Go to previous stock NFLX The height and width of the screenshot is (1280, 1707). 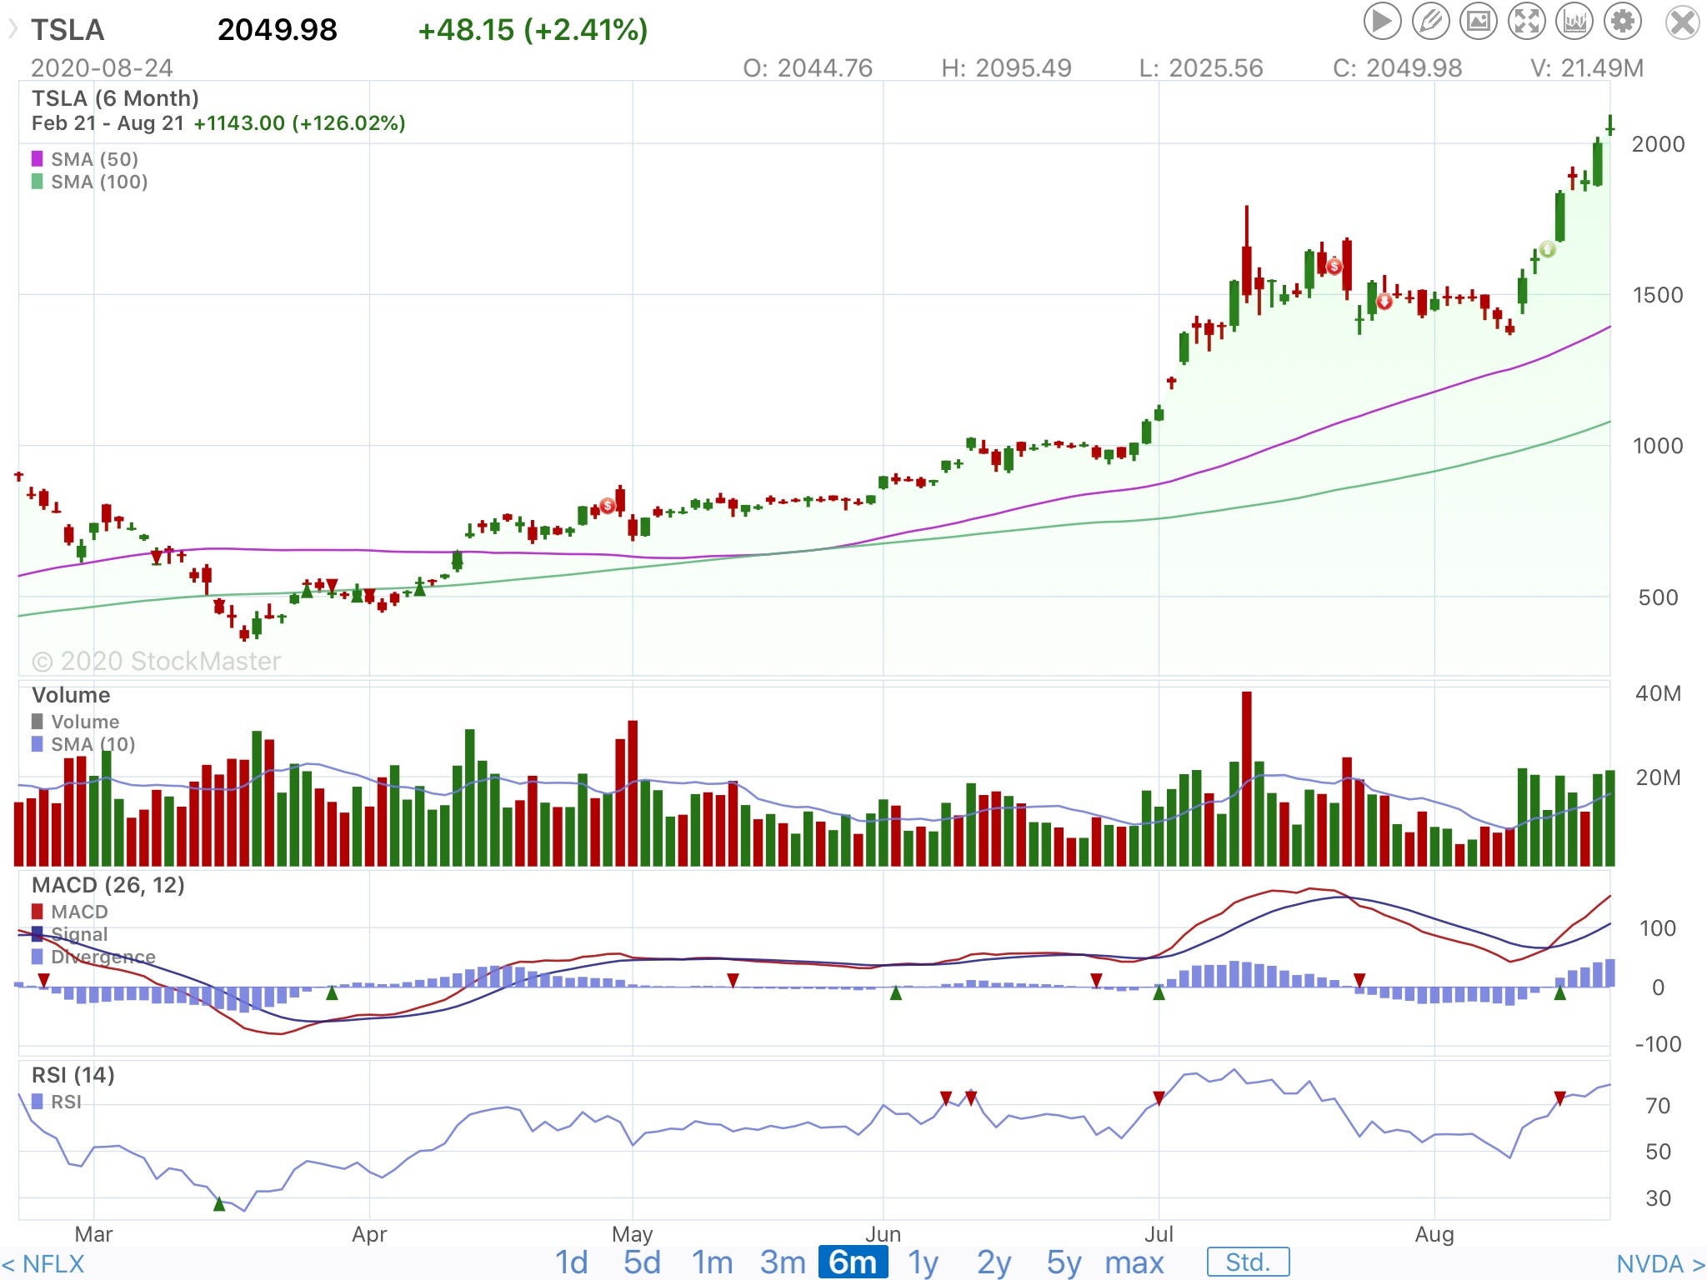click(x=43, y=1263)
